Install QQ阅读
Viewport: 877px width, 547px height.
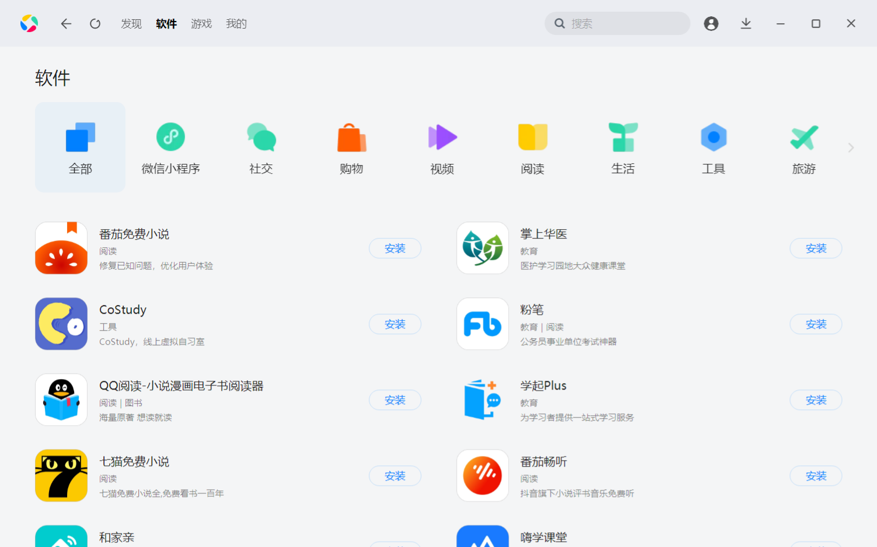tap(395, 400)
